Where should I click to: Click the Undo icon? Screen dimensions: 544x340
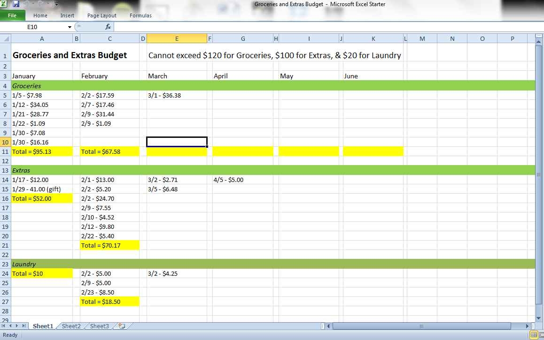[26, 4]
